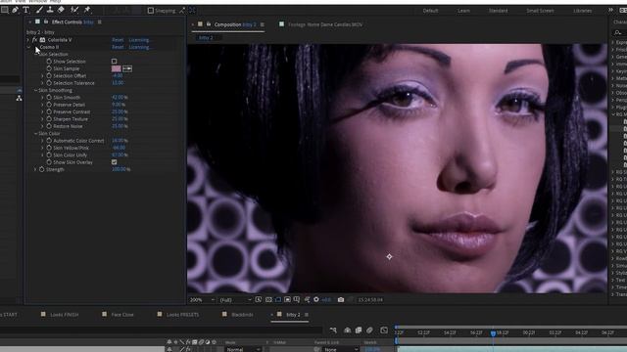Switch to the Default workspace
627x352 pixels.
pos(431,11)
